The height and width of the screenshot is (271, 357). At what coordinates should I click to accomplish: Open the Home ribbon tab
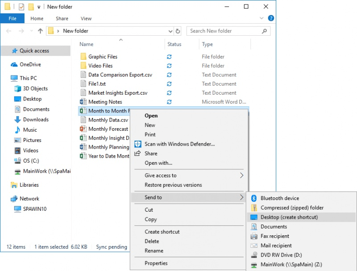(37, 18)
